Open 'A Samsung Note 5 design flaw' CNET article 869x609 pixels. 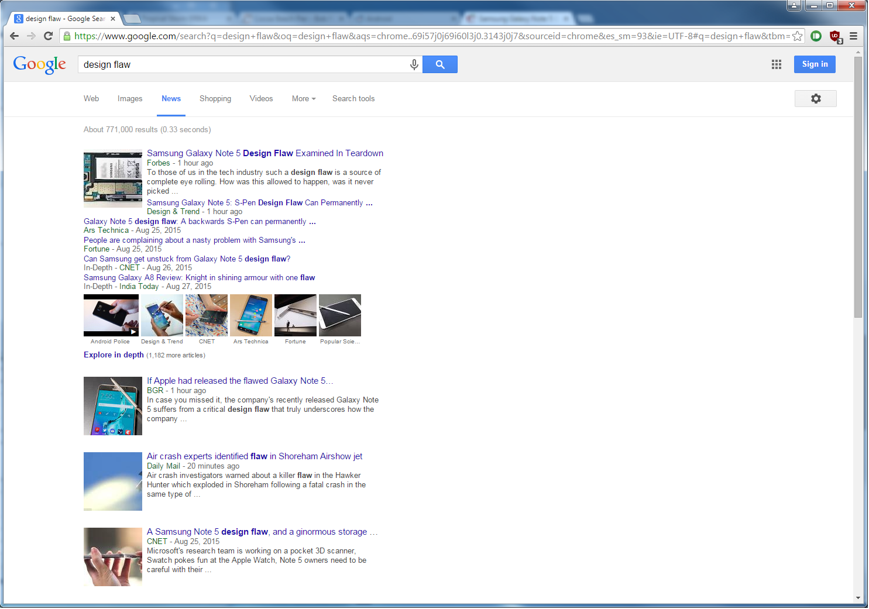262,532
